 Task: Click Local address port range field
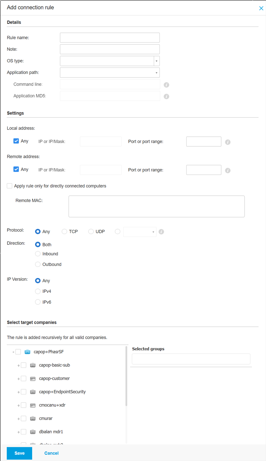(x=204, y=141)
